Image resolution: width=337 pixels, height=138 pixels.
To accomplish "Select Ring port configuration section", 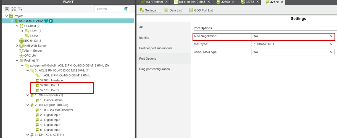I will 154,69.
